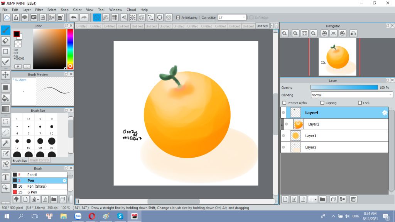Enable the Clipping checkbox
Image resolution: width=395 pixels, height=222 pixels.
[x=322, y=103]
